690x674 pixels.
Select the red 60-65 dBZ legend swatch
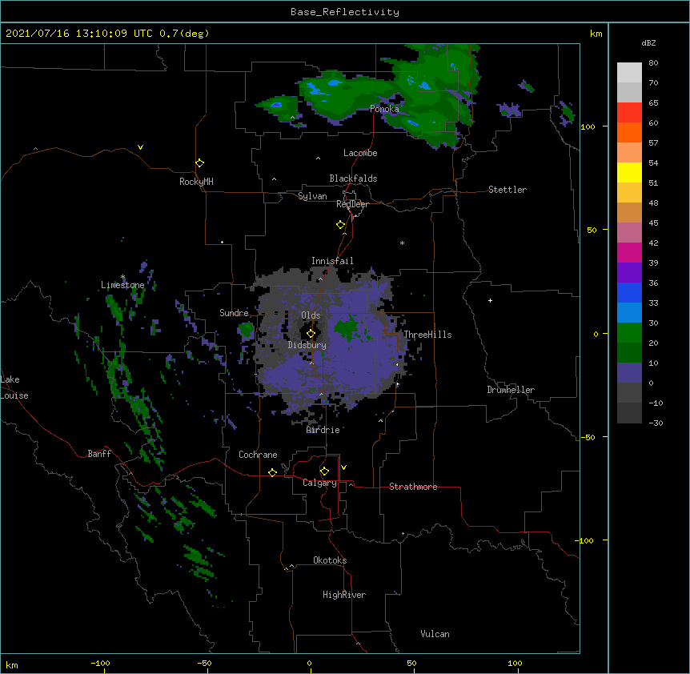click(629, 113)
